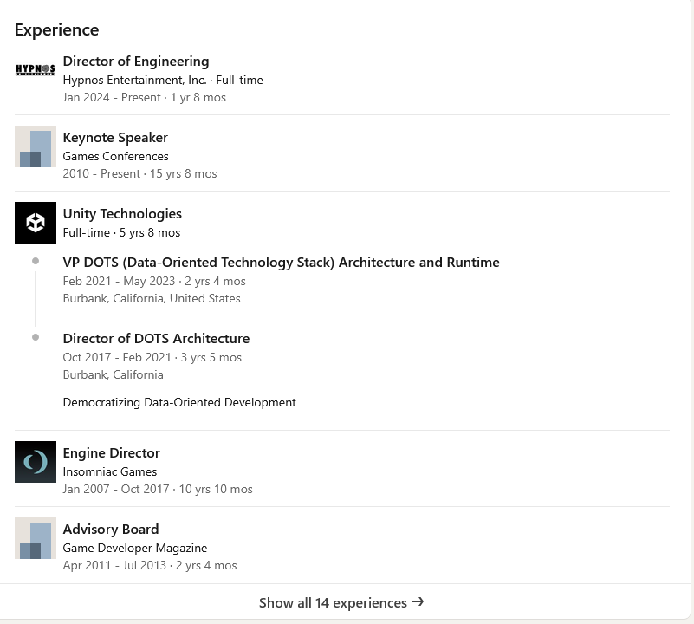Click 'Oct 2017 - Feb 2021 · 3 yrs 5 mos'
The width and height of the screenshot is (694, 624).
[152, 357]
